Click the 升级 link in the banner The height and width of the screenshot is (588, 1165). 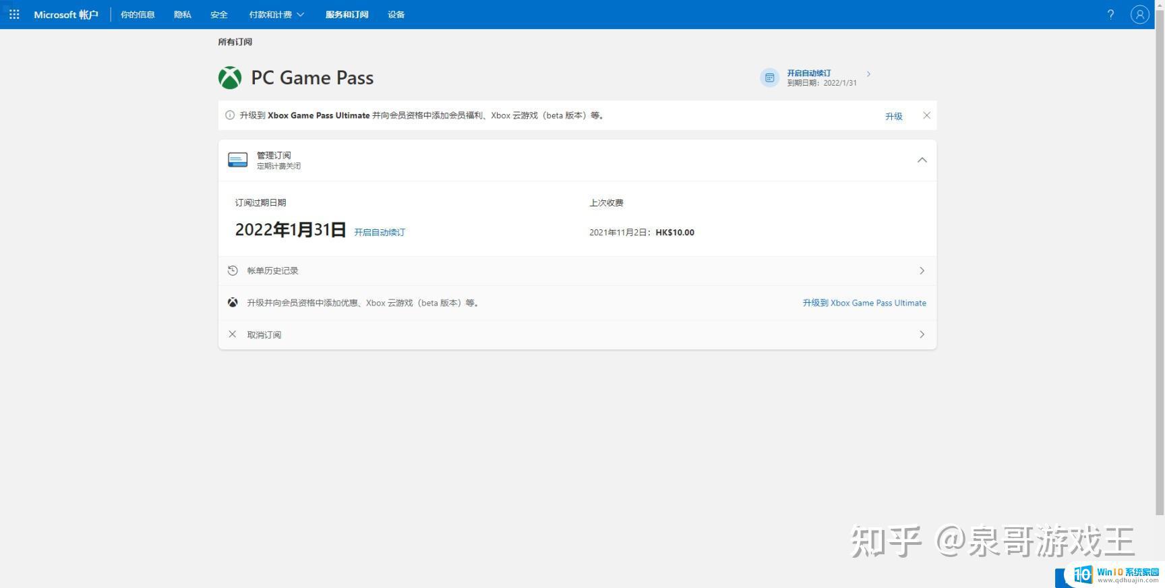tap(894, 116)
